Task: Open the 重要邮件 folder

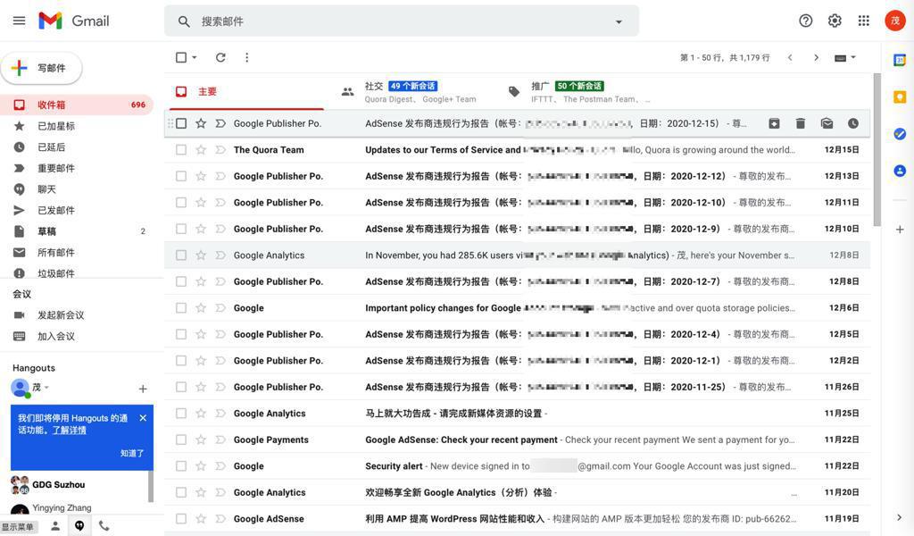Action: pos(77,168)
